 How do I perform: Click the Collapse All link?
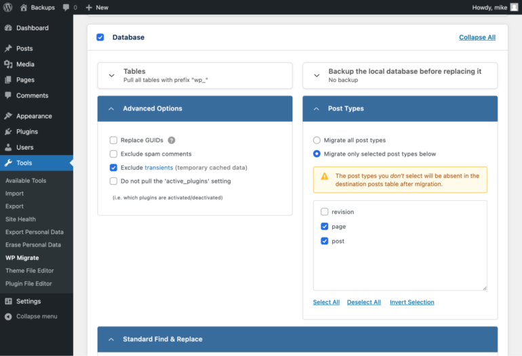tap(477, 37)
